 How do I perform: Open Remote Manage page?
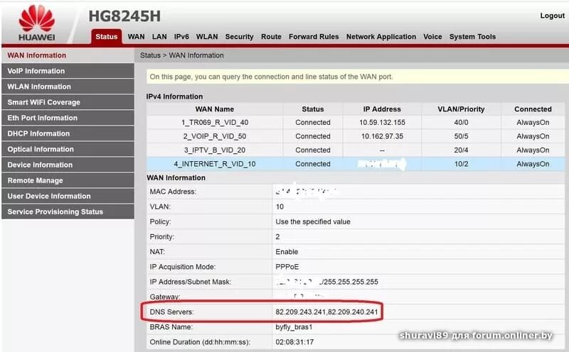pos(68,180)
